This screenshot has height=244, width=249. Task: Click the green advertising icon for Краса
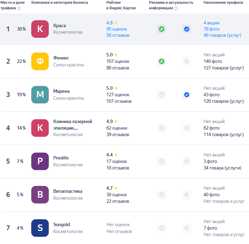click(162, 29)
